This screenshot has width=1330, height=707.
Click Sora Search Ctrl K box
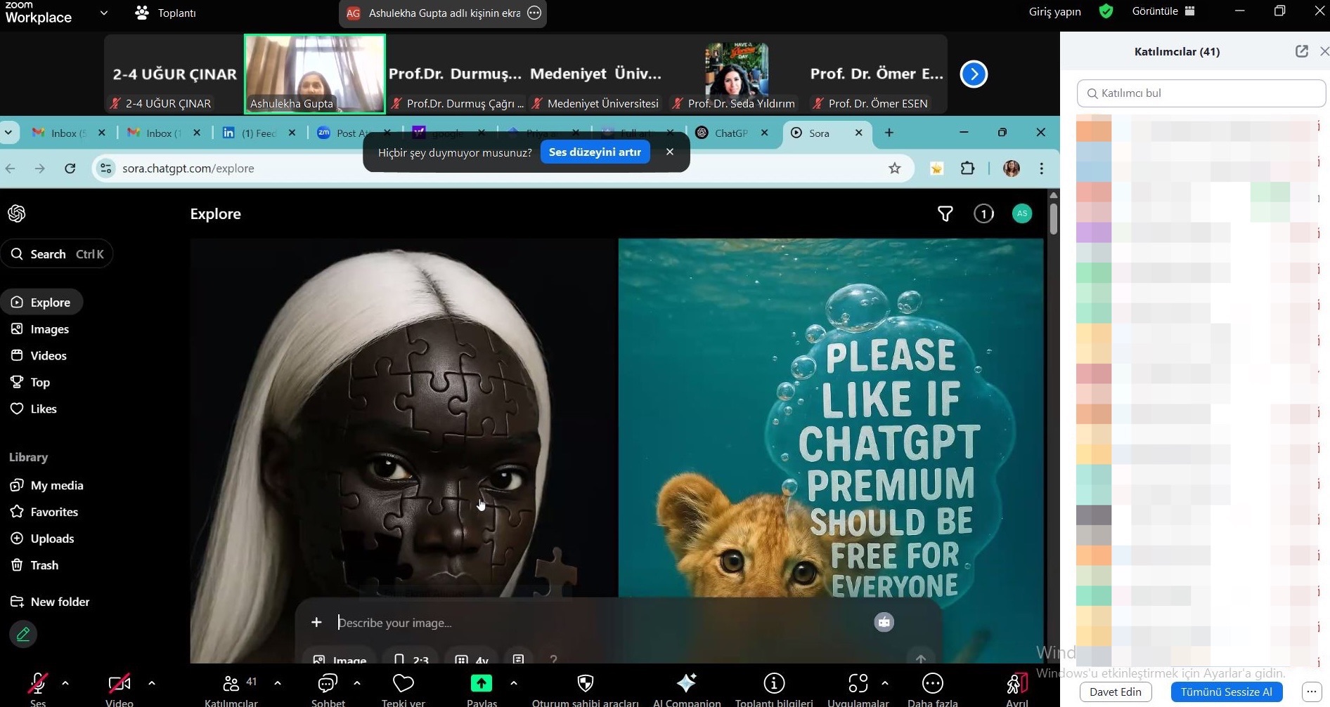[x=57, y=254]
